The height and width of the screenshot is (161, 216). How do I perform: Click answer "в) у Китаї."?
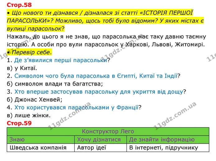pyautogui.click(x=22, y=68)
